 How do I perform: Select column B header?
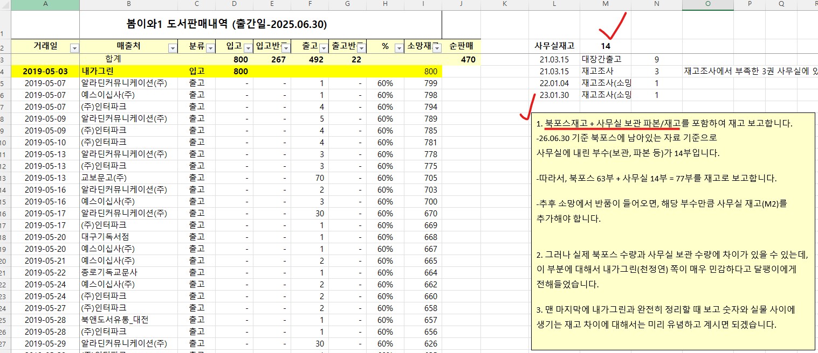pos(128,5)
